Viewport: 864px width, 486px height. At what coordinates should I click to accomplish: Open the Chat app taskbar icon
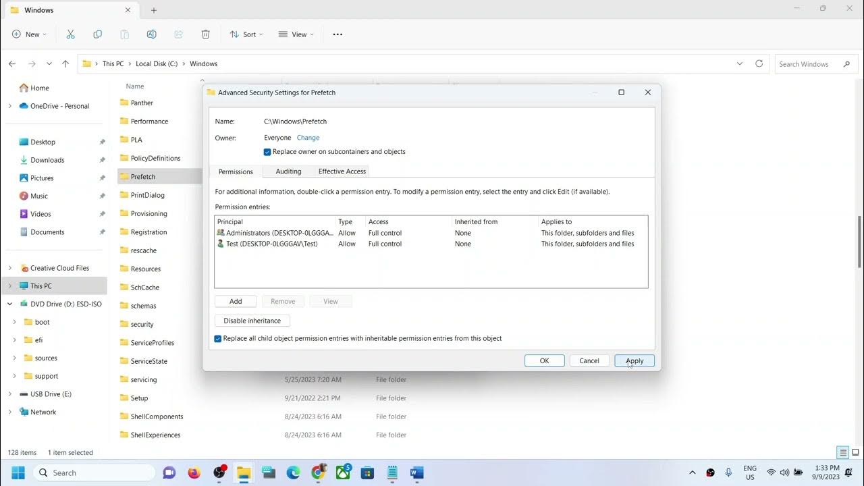169,473
